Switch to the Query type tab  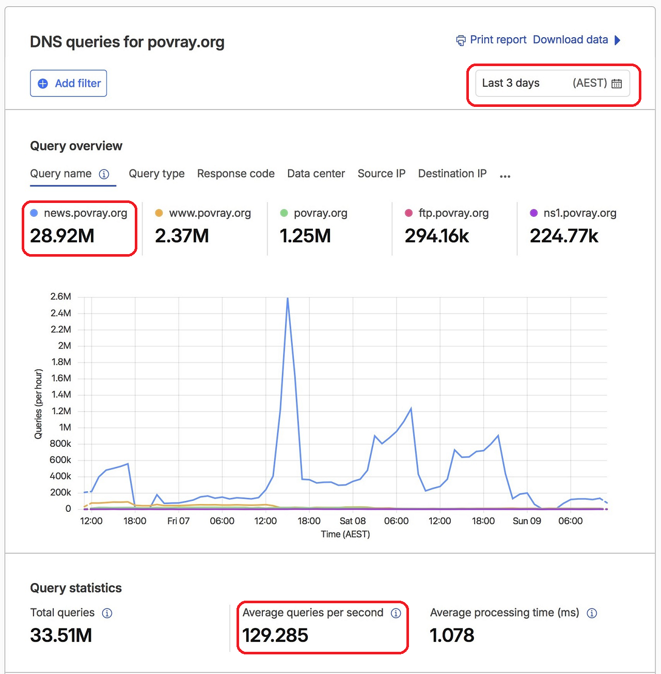click(156, 174)
